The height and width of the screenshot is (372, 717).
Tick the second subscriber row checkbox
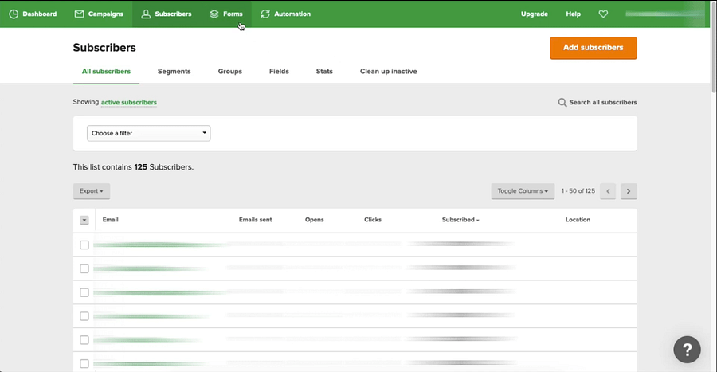(x=84, y=268)
